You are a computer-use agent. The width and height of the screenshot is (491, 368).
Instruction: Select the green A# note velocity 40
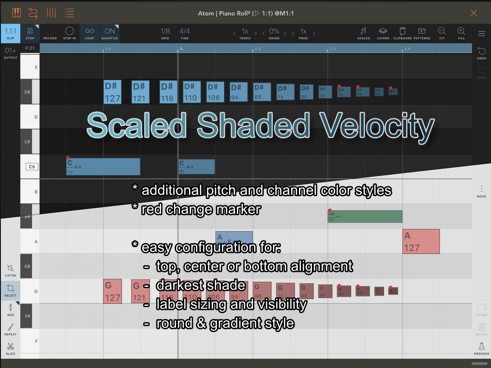point(365,217)
